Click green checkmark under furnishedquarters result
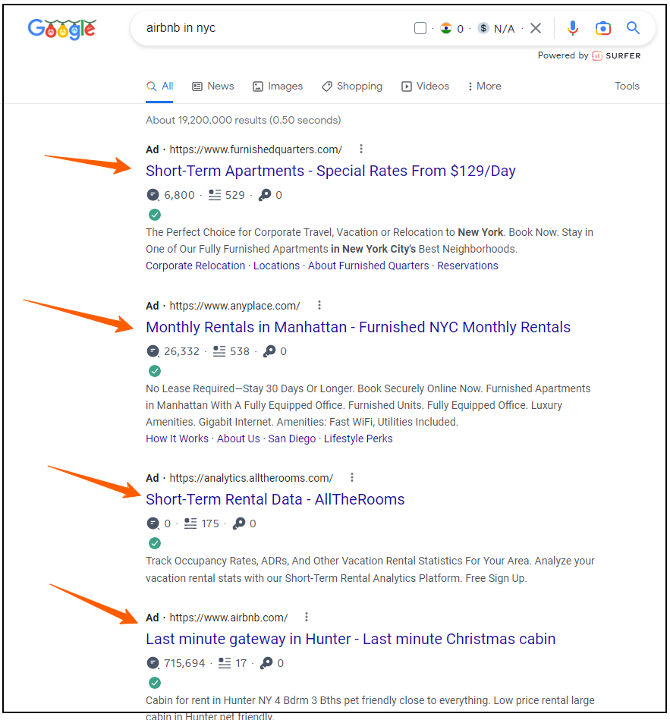The width and height of the screenshot is (670, 720). point(155,215)
